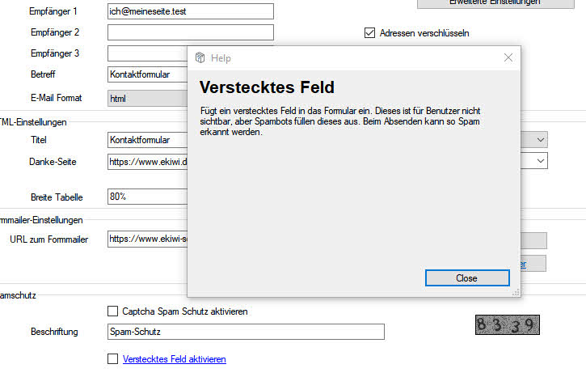Click the Help dialog title bar icon
The height and width of the screenshot is (377, 586).
pyautogui.click(x=200, y=58)
